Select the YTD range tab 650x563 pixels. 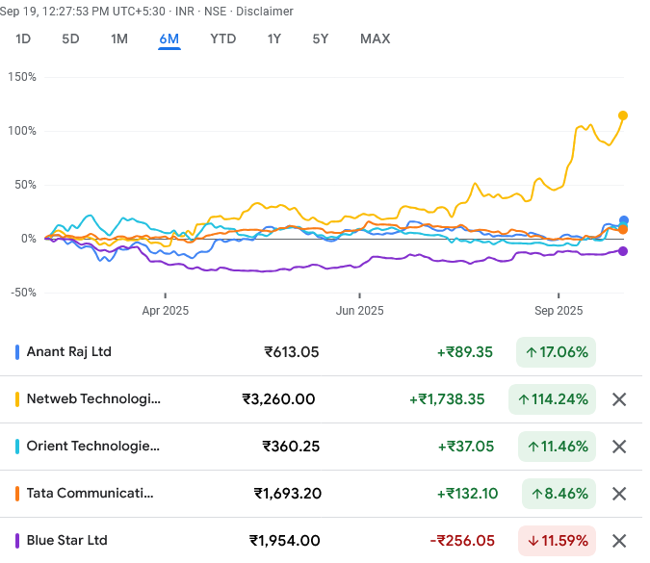(x=223, y=39)
